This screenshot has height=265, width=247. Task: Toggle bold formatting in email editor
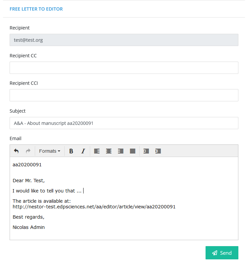(71, 151)
